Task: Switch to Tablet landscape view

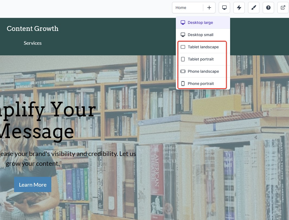Action: [x=203, y=47]
